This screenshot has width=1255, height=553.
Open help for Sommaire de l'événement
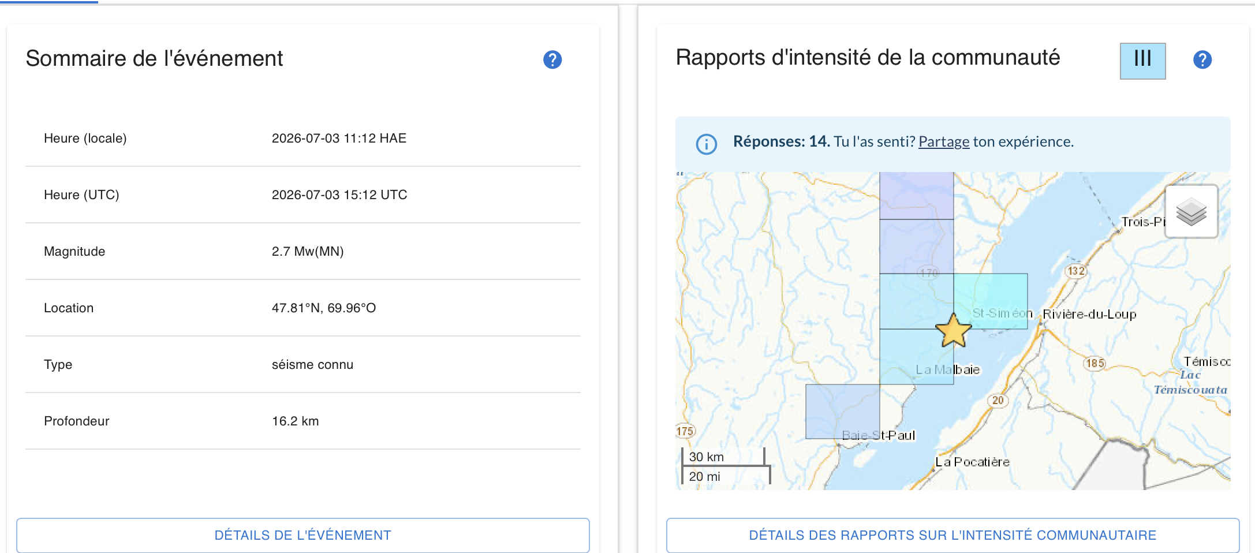tap(552, 59)
